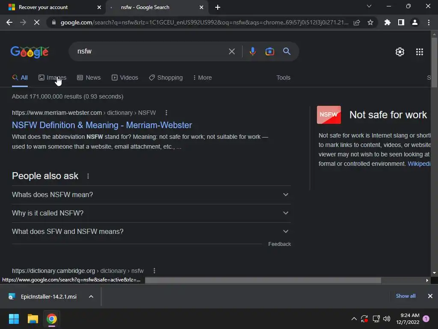Open the Extensions puzzle icon
Viewport: 438px width, 329px height.
(387, 22)
